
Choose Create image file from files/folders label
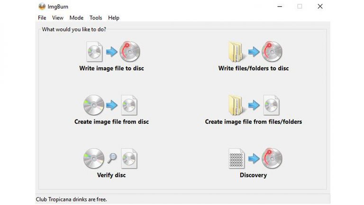coord(254,122)
